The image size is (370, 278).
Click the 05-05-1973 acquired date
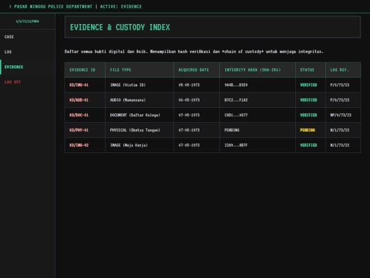coord(189,85)
